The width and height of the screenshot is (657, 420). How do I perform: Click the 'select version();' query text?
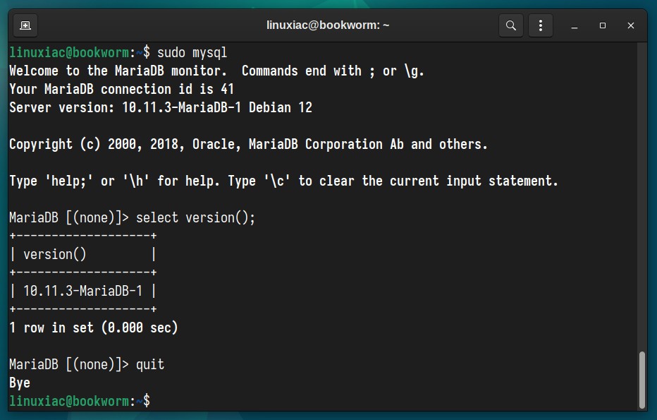196,217
